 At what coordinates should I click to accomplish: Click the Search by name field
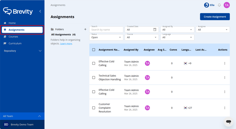click(106, 30)
